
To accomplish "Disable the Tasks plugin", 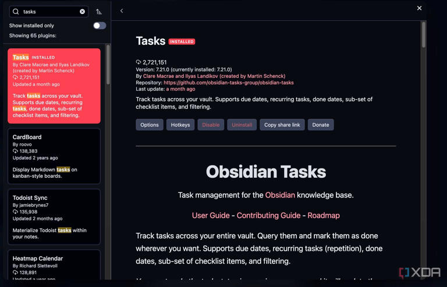I will pos(211,125).
